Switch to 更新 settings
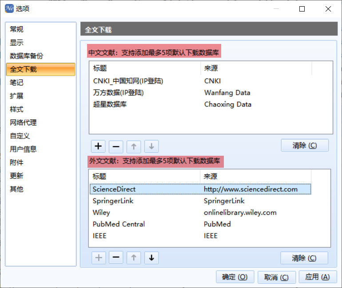Viewport: 342px width, 288px height. click(x=40, y=176)
